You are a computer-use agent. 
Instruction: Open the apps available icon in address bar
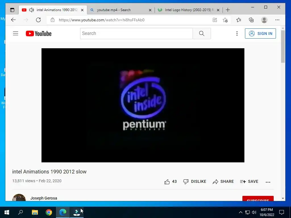click(215, 20)
